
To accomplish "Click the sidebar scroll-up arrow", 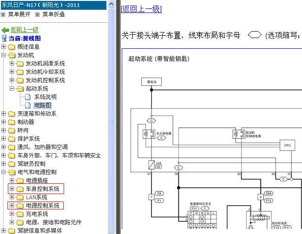I will tap(112, 4).
